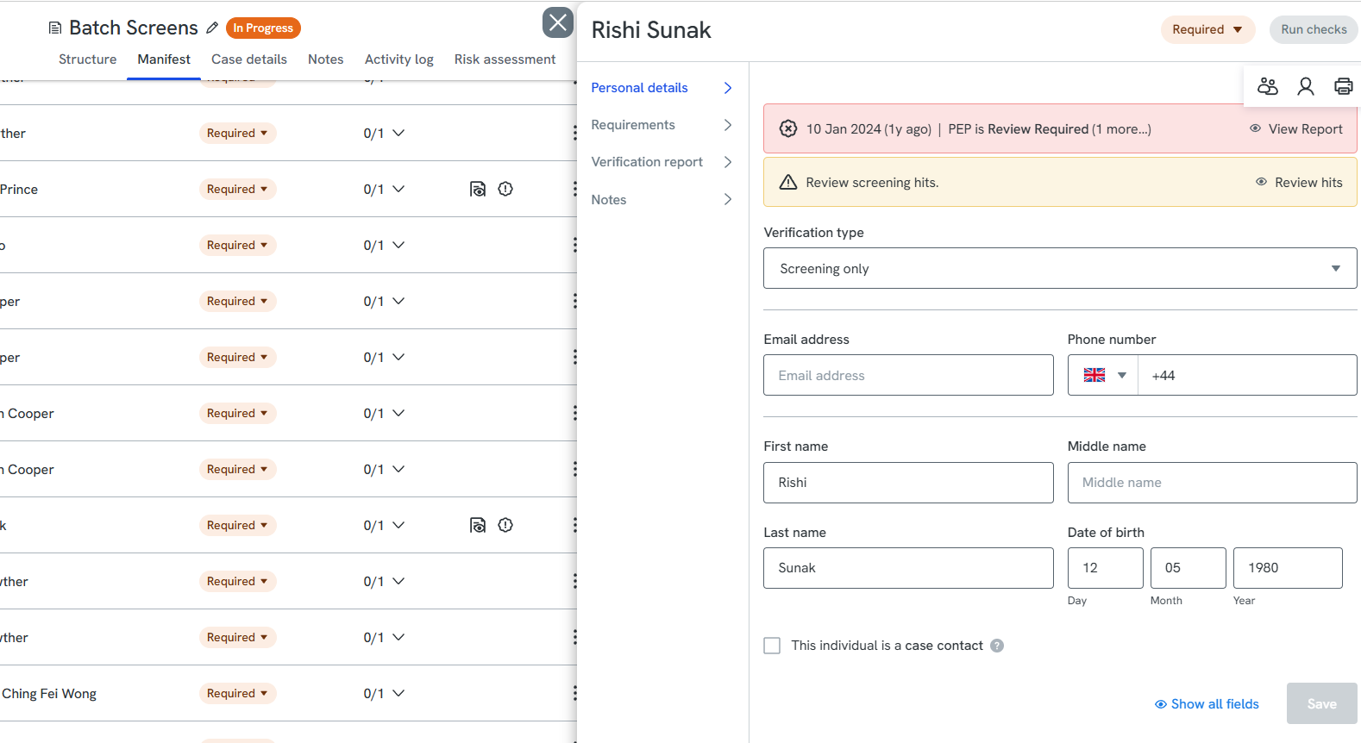Close the Rishi Sunak side panel
Viewport: 1361px width, 743px height.
(x=558, y=22)
